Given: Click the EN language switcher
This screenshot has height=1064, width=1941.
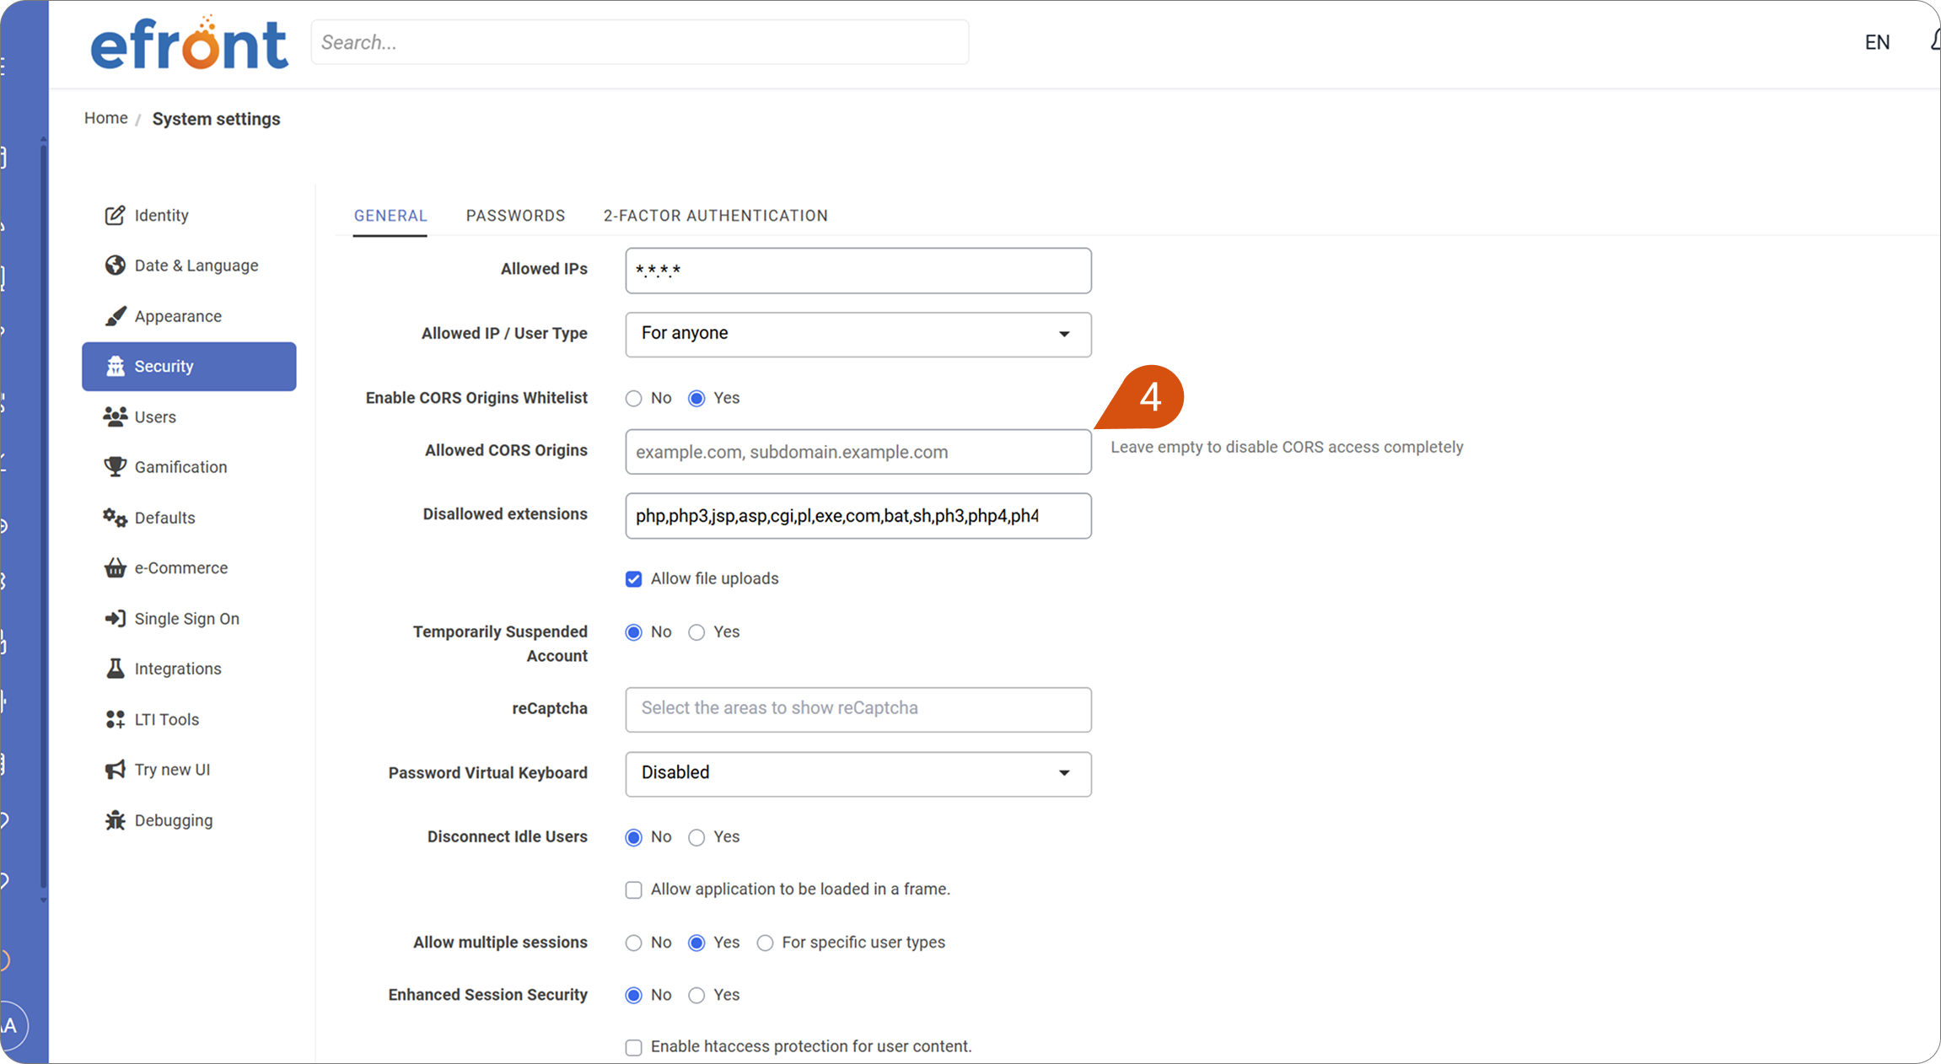Looking at the screenshot, I should (x=1877, y=42).
